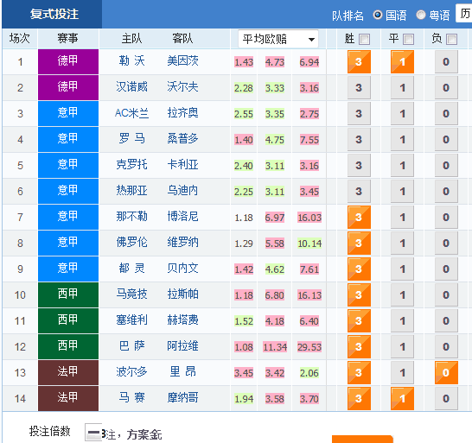The width and height of the screenshot is (472, 443).
Task: Deselect loss (0) for match 13 波尔多
Action: 446,372
